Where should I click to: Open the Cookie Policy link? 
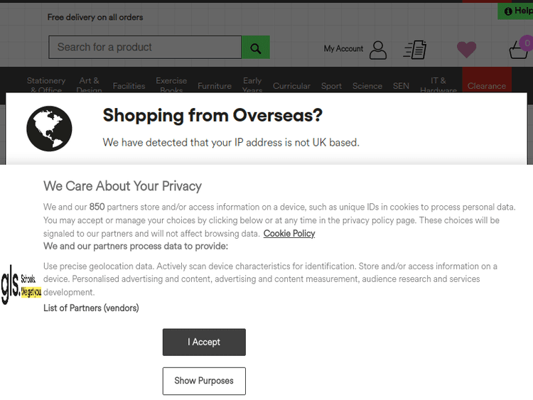tap(289, 234)
